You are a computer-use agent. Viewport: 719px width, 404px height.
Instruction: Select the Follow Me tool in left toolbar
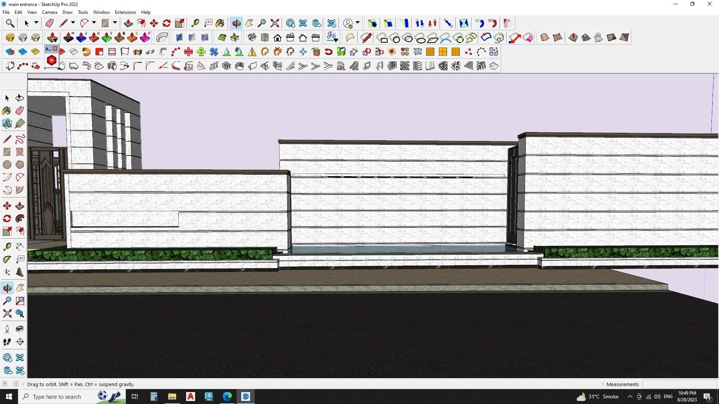[x=20, y=218]
